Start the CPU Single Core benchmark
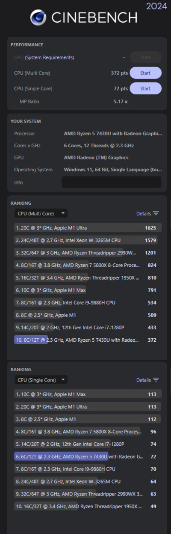Viewport: 171px width, 534px height. [x=145, y=89]
